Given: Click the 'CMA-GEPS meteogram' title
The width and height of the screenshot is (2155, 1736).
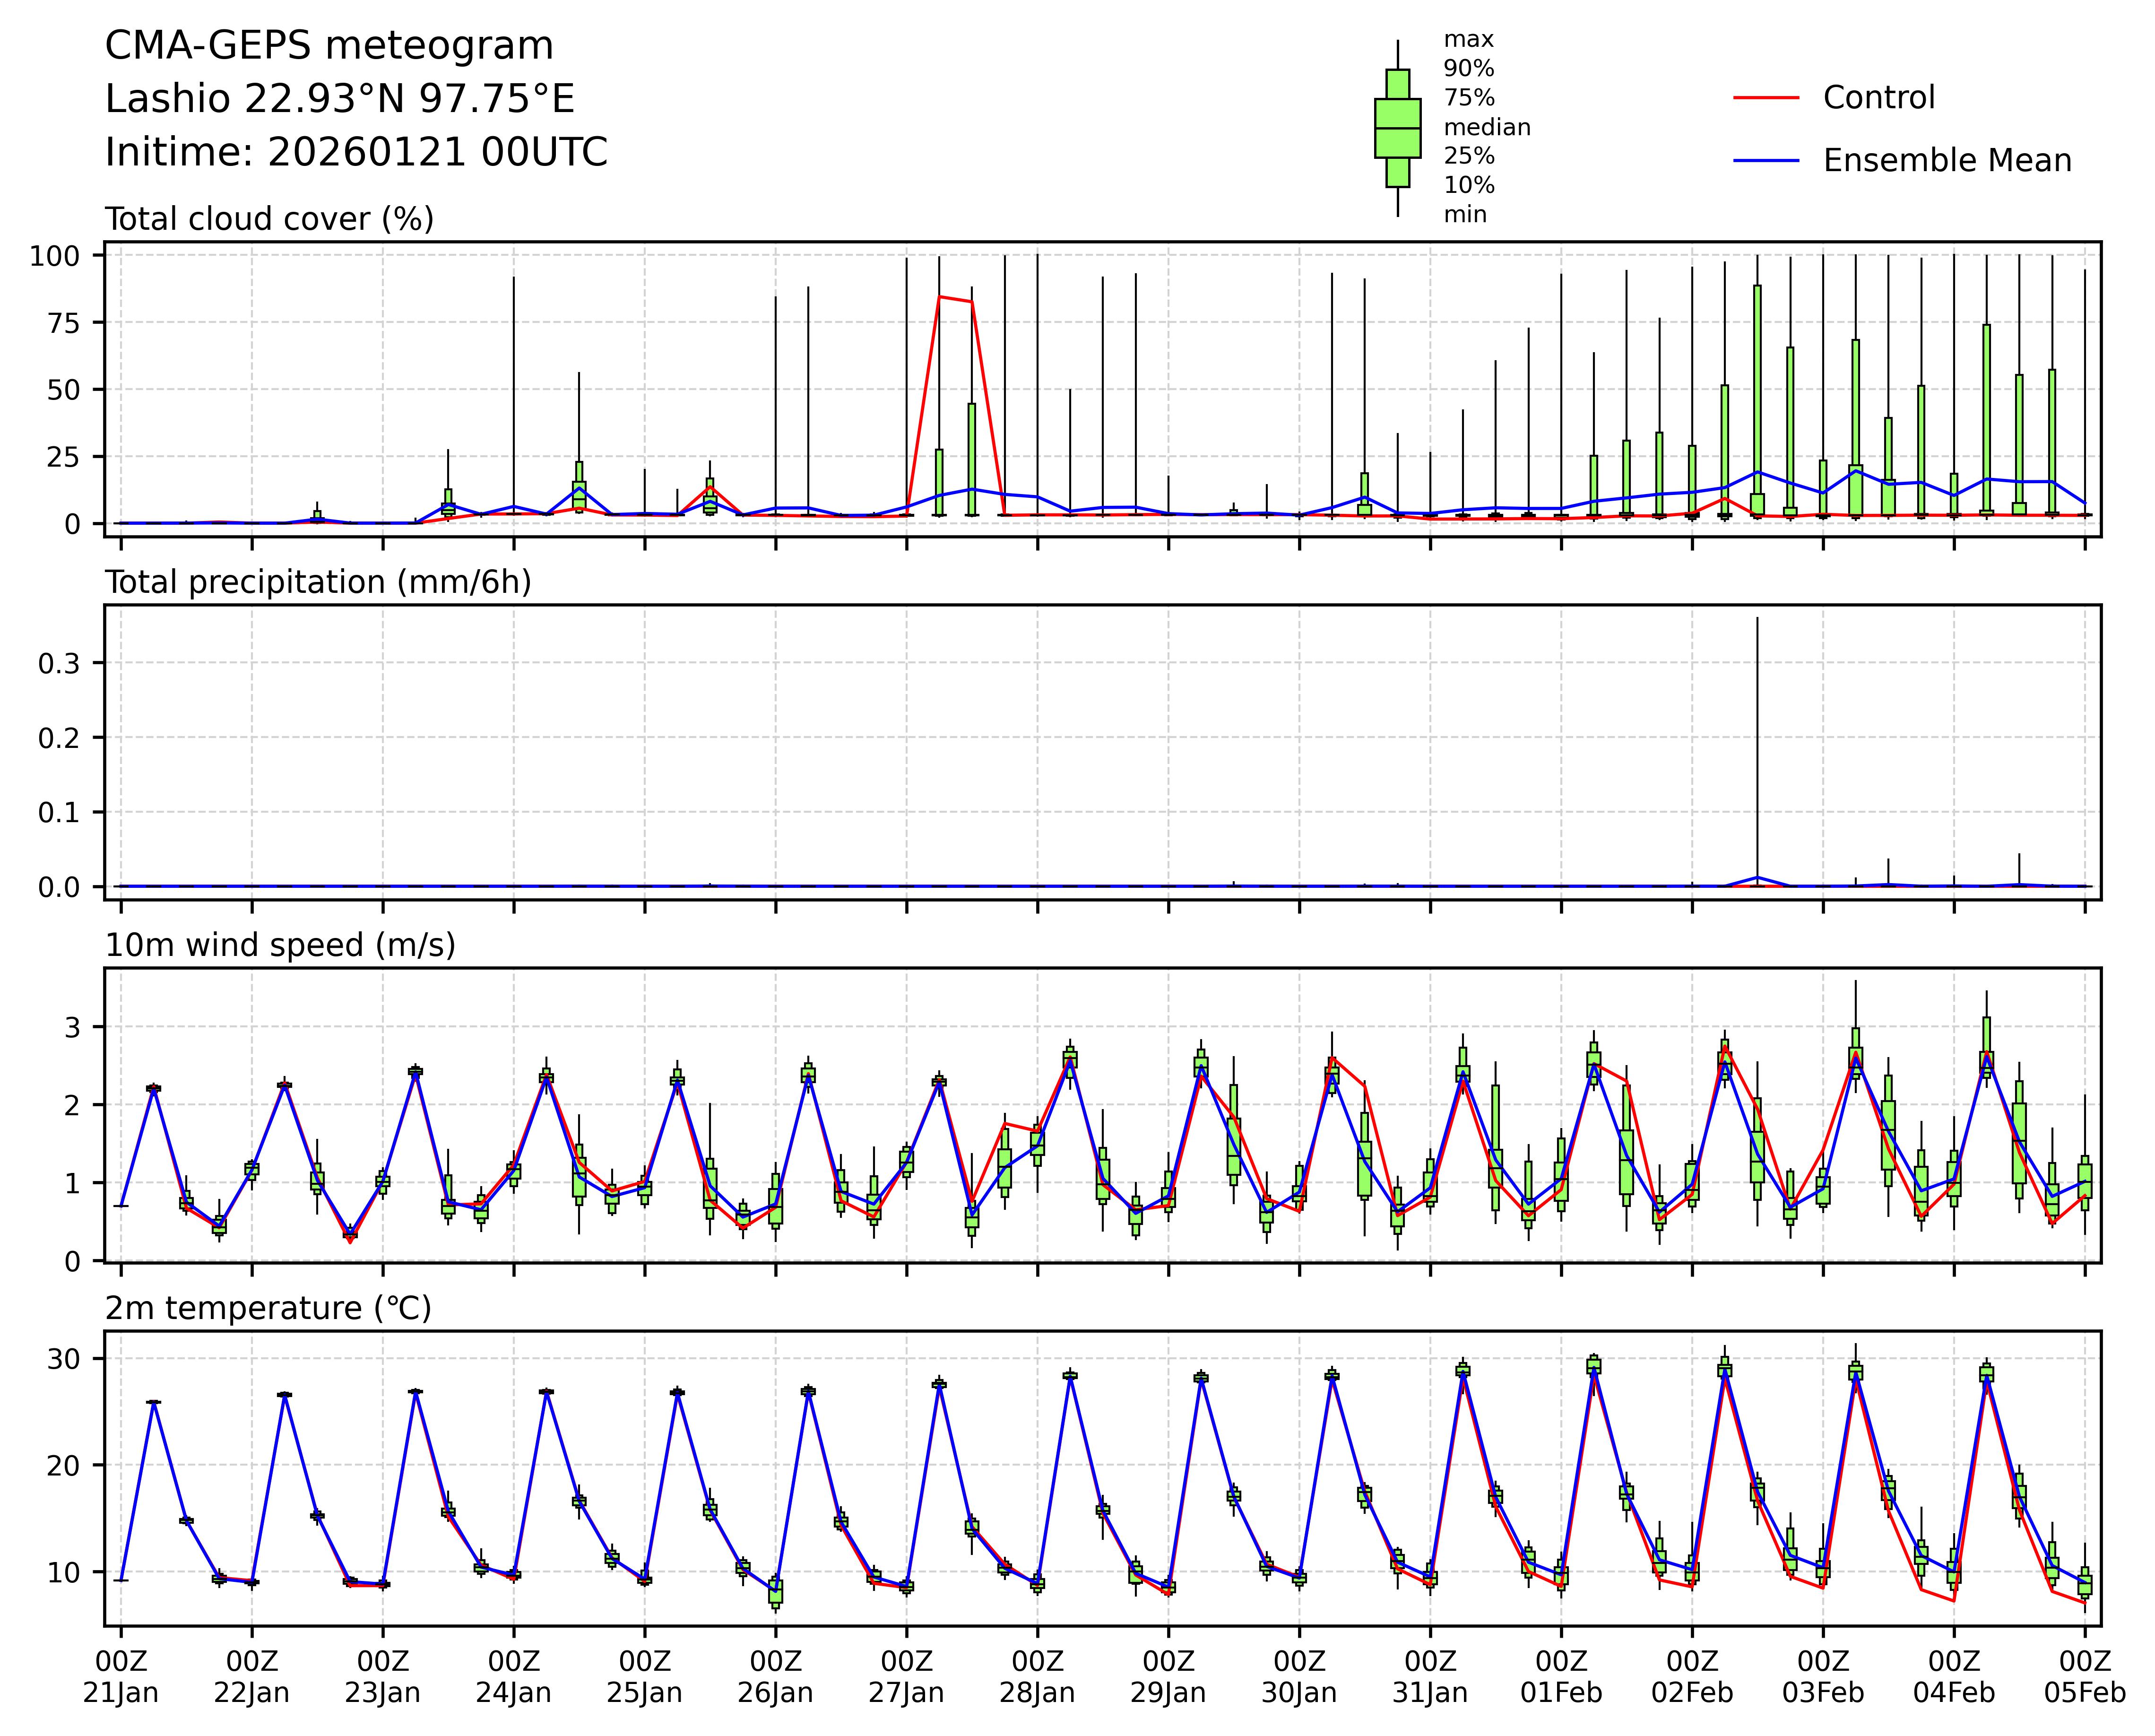Looking at the screenshot, I should coord(329,46).
